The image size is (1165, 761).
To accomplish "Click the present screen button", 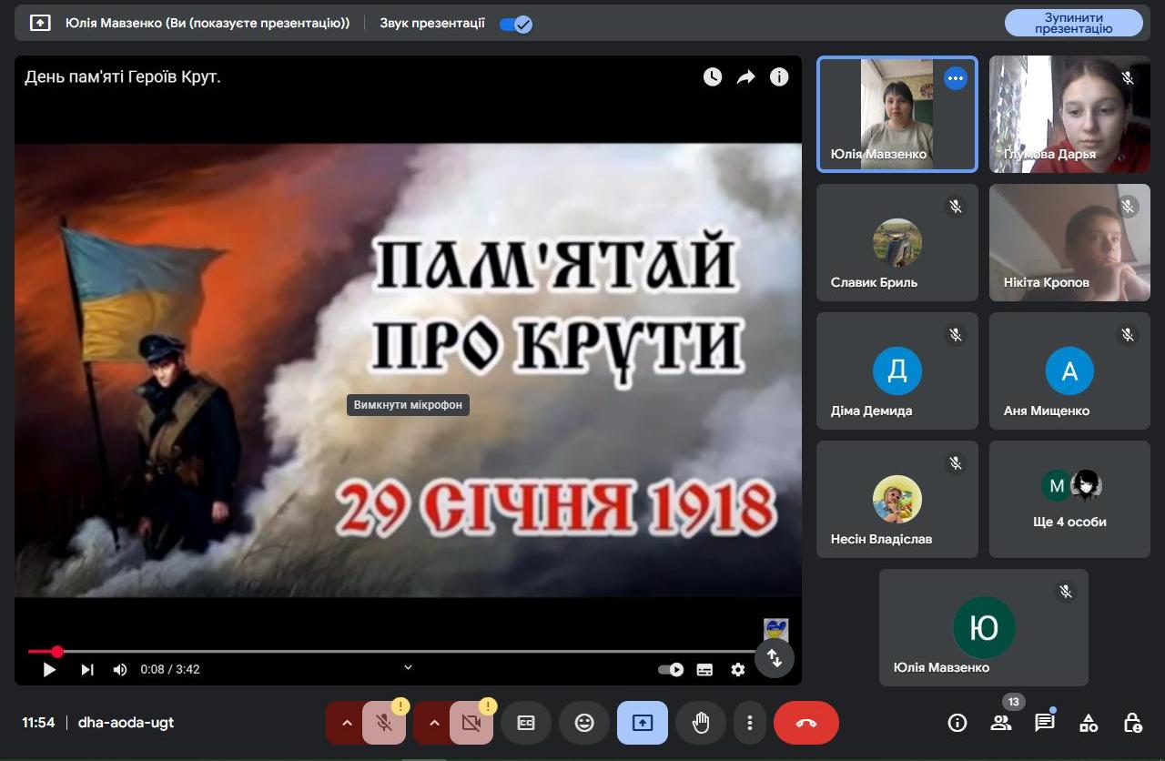I will (643, 723).
